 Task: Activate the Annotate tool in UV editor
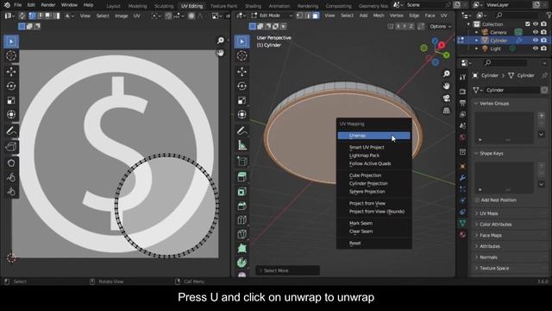(11, 130)
